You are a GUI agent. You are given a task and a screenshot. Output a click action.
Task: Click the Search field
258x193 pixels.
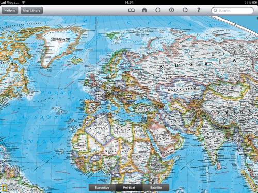click(x=232, y=11)
